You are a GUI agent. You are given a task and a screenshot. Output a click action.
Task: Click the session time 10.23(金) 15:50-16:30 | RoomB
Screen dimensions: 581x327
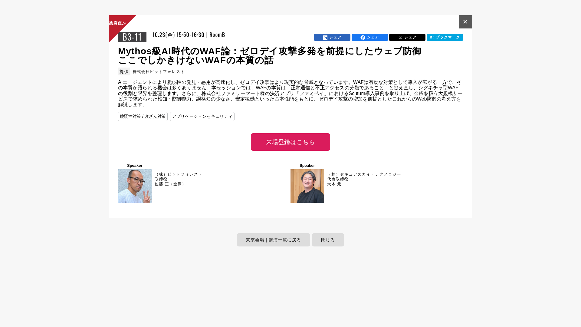click(189, 35)
